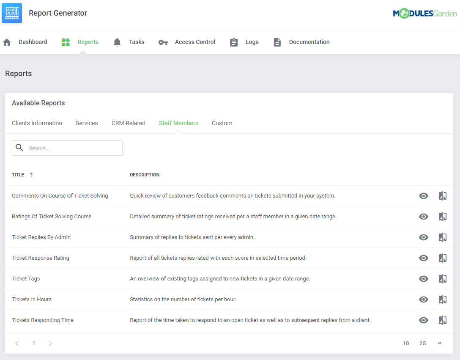Click 'Comments On Course Of Ticket Solving' title
The width and height of the screenshot is (460, 360).
60,196
